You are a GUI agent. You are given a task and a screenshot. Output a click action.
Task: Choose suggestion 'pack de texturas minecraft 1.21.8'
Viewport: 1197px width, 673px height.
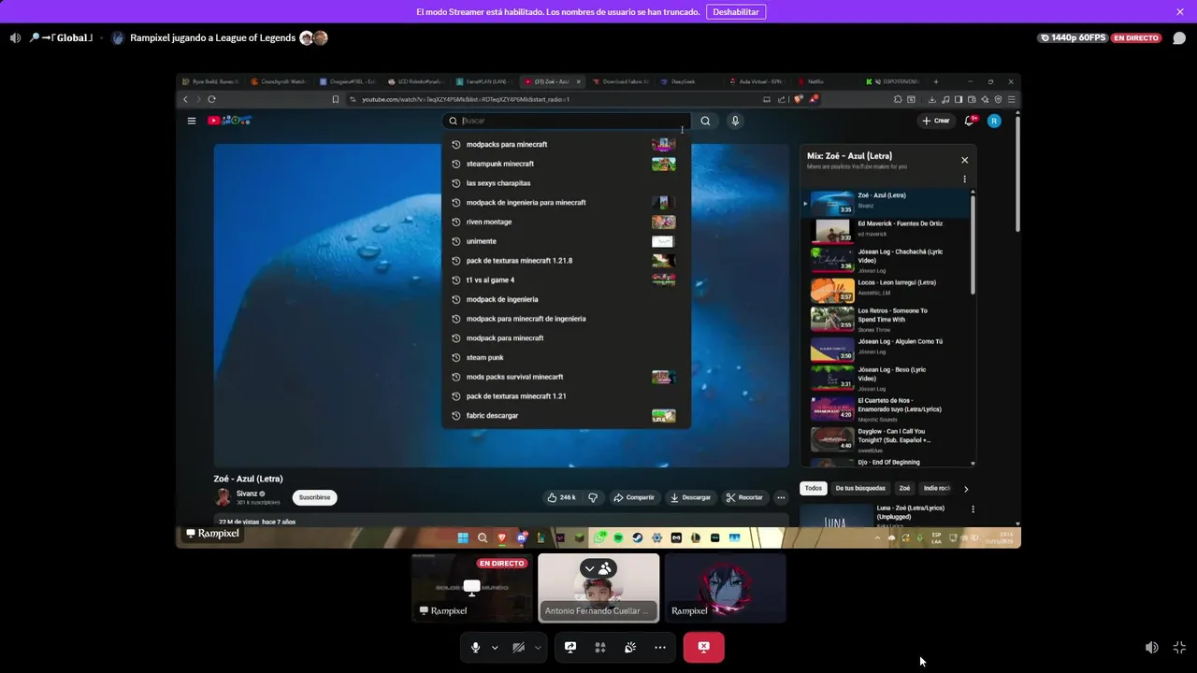point(566,261)
